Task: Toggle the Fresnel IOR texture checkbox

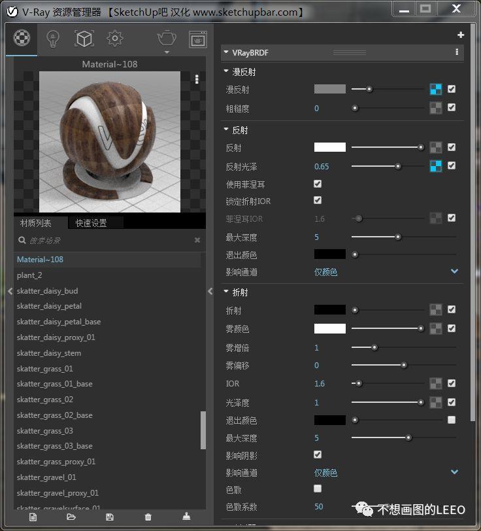Action: coord(452,218)
